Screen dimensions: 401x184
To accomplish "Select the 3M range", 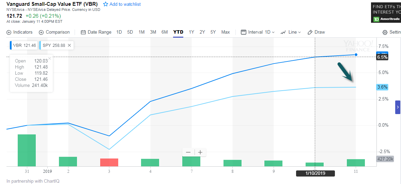I will point(153,32).
